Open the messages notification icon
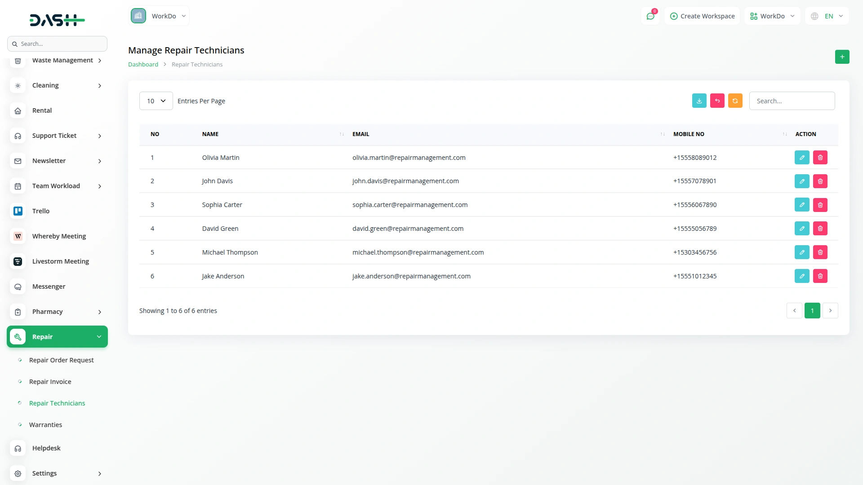The width and height of the screenshot is (863, 485). point(650,16)
